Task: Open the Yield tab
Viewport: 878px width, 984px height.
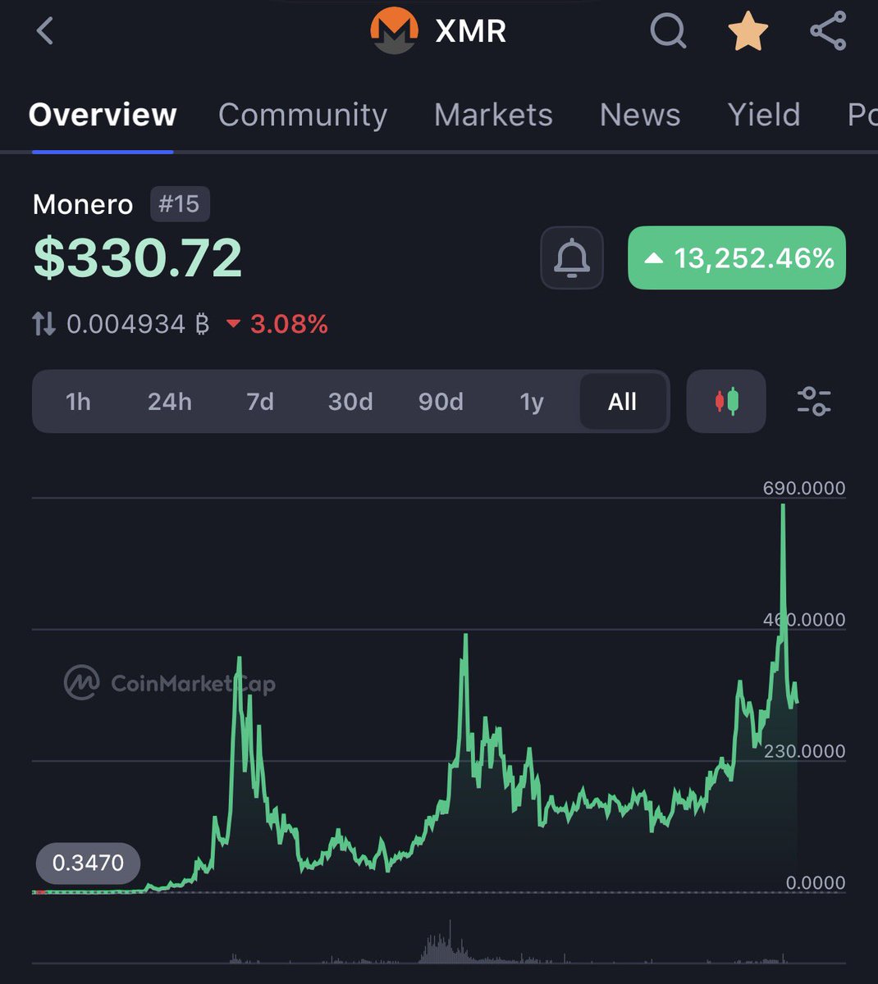Action: [x=764, y=115]
